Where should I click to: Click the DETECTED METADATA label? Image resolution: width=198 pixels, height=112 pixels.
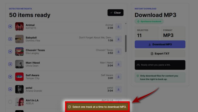20,9
